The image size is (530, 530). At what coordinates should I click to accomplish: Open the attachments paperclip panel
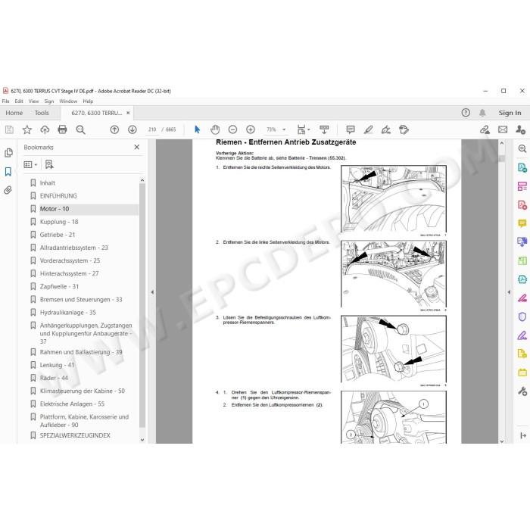(x=8, y=190)
